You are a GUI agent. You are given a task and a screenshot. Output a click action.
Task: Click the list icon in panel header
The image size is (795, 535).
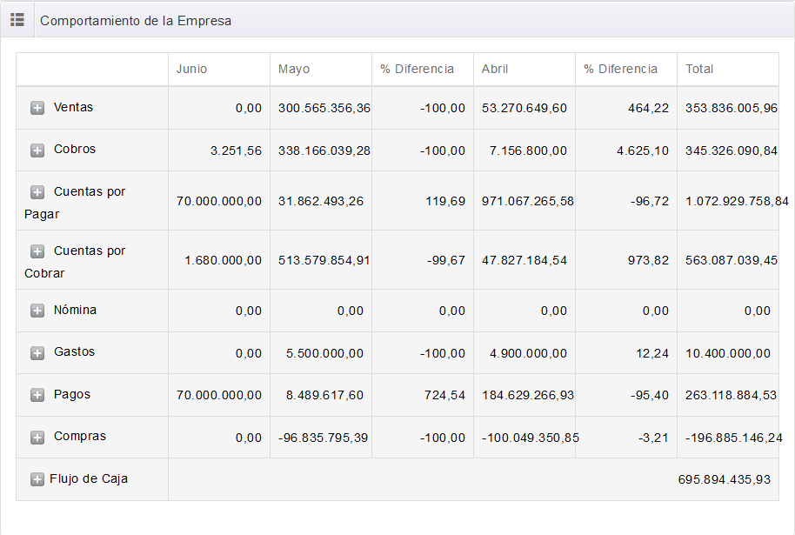coord(17,19)
